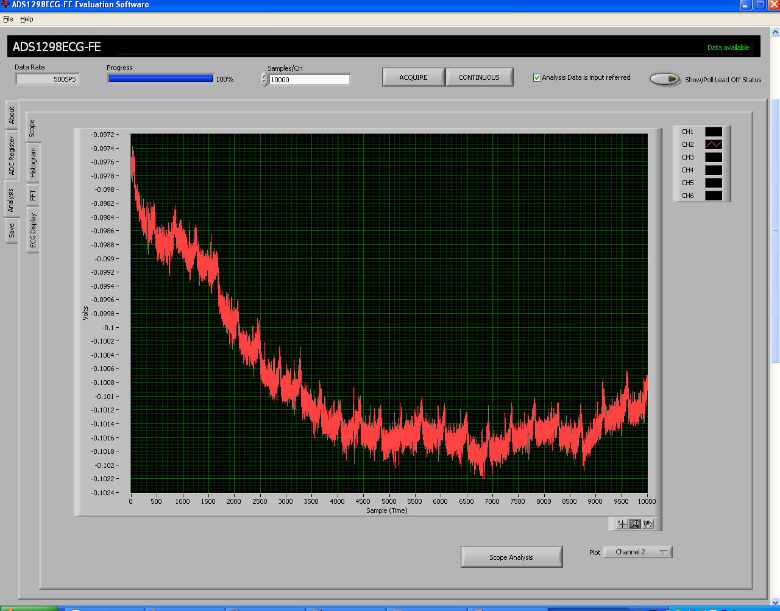Viewport: 780px width, 611px height.
Task: Click the '100%' progress value
Action: [224, 79]
